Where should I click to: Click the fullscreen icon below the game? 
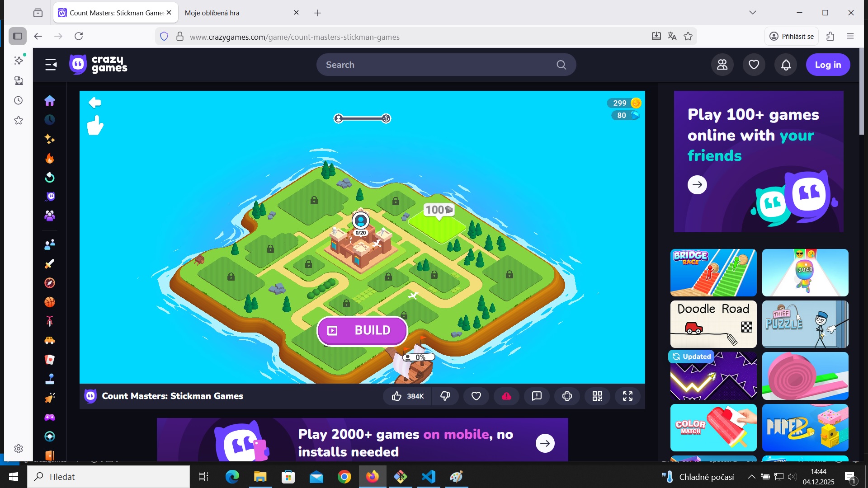(x=627, y=396)
